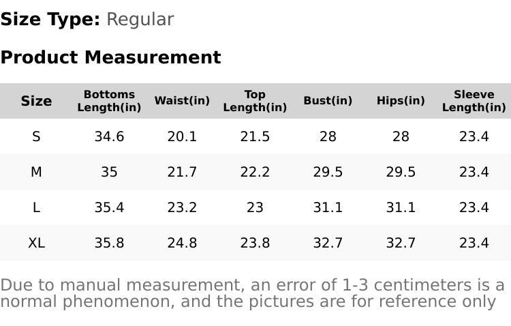Click the Size Type Regular label
The image size is (511, 326).
pos(87,20)
